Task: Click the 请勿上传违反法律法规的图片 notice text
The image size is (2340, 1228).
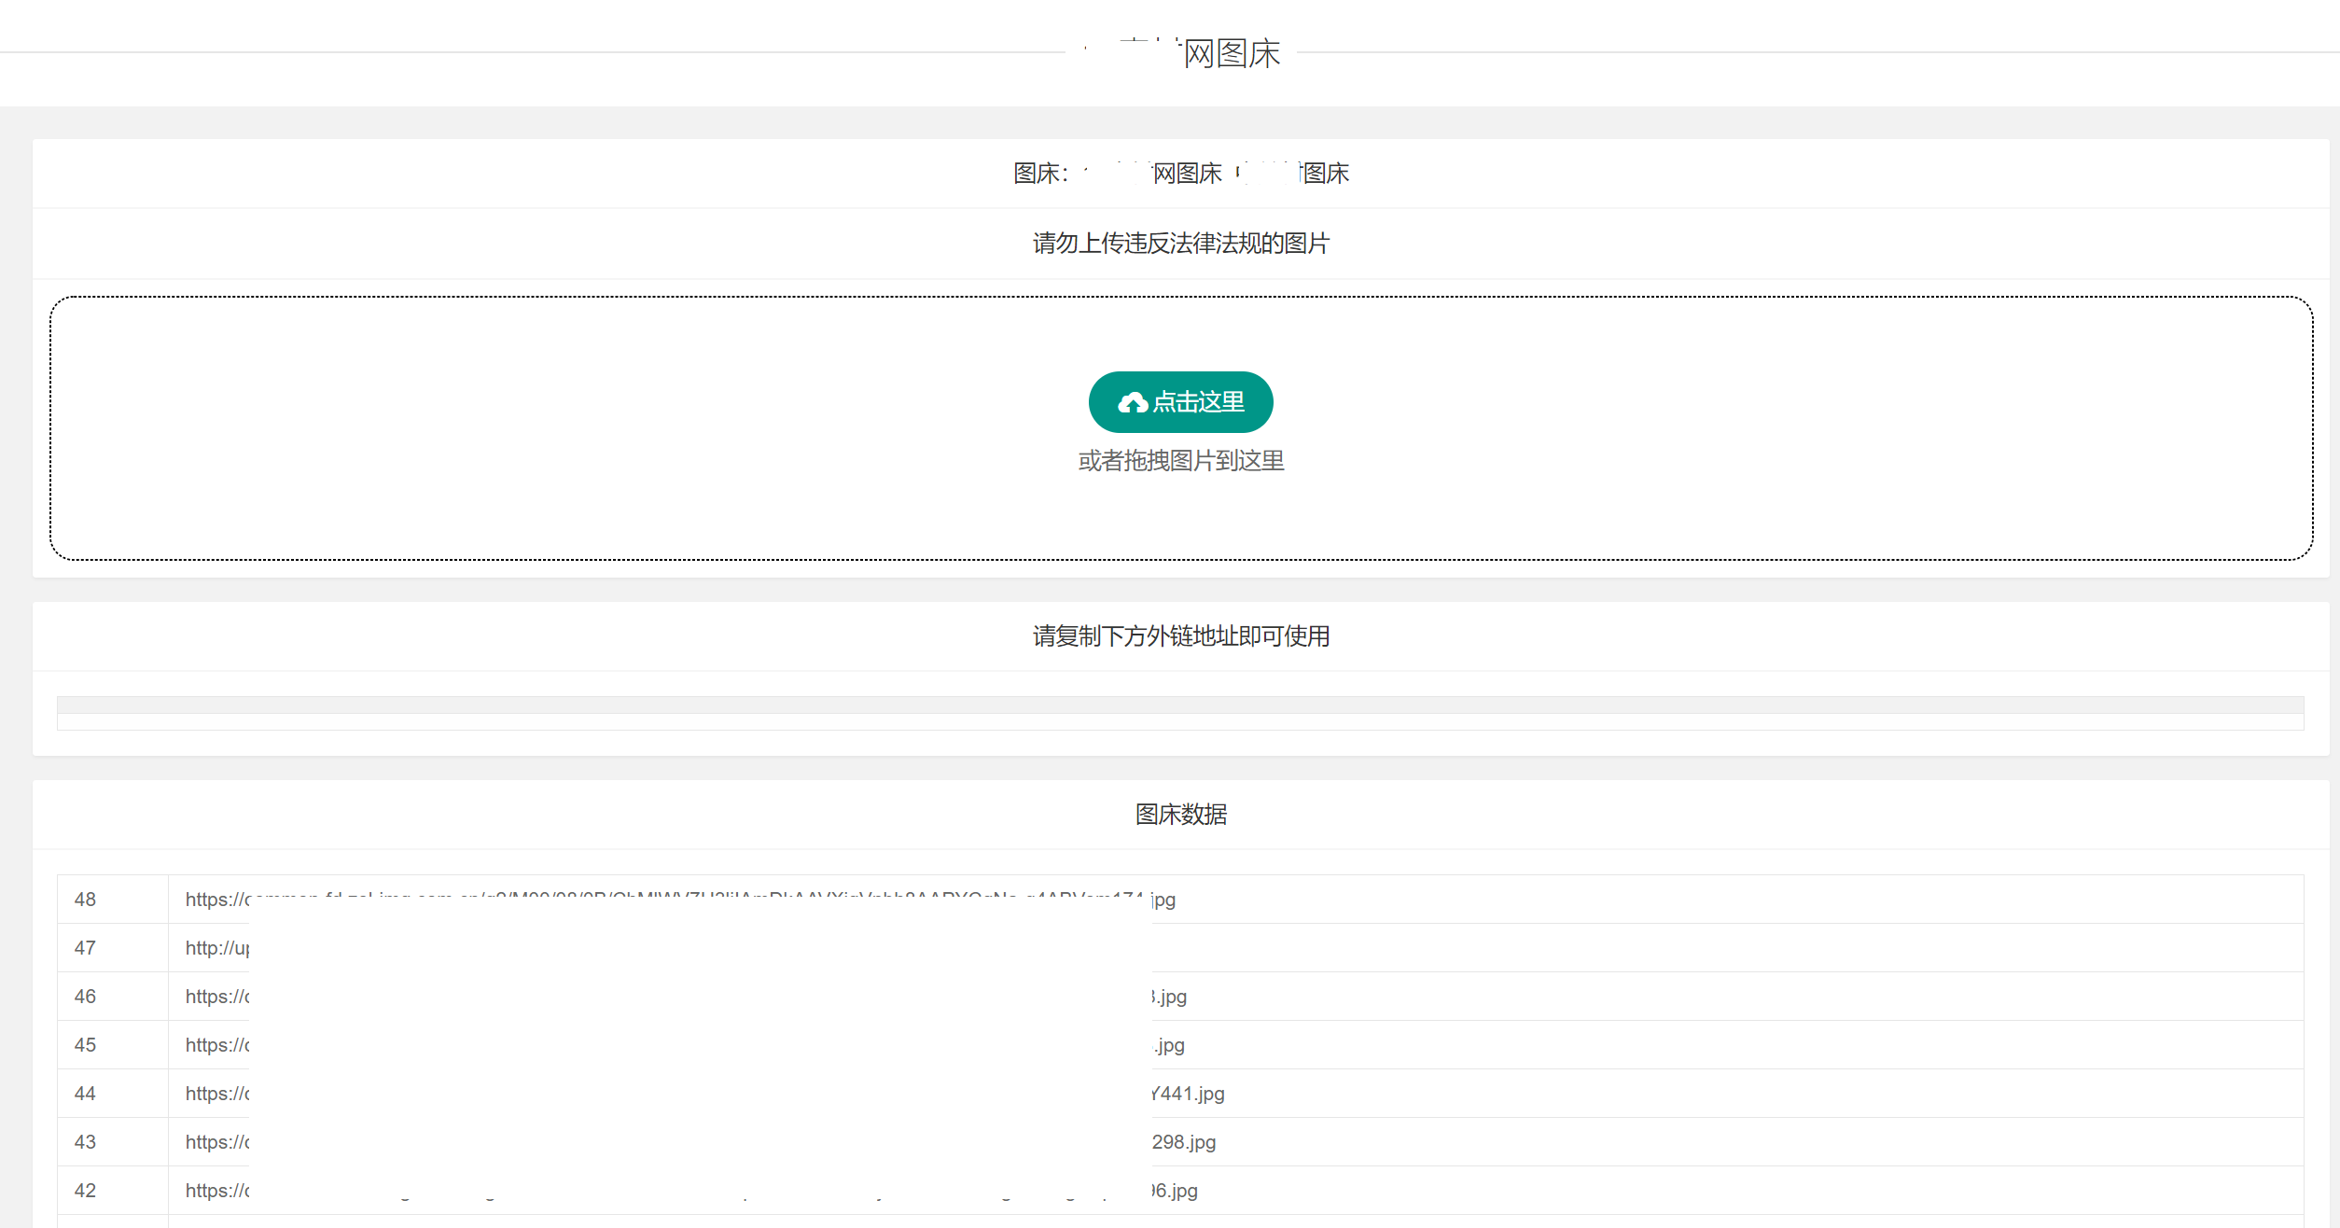Action: pyautogui.click(x=1181, y=244)
